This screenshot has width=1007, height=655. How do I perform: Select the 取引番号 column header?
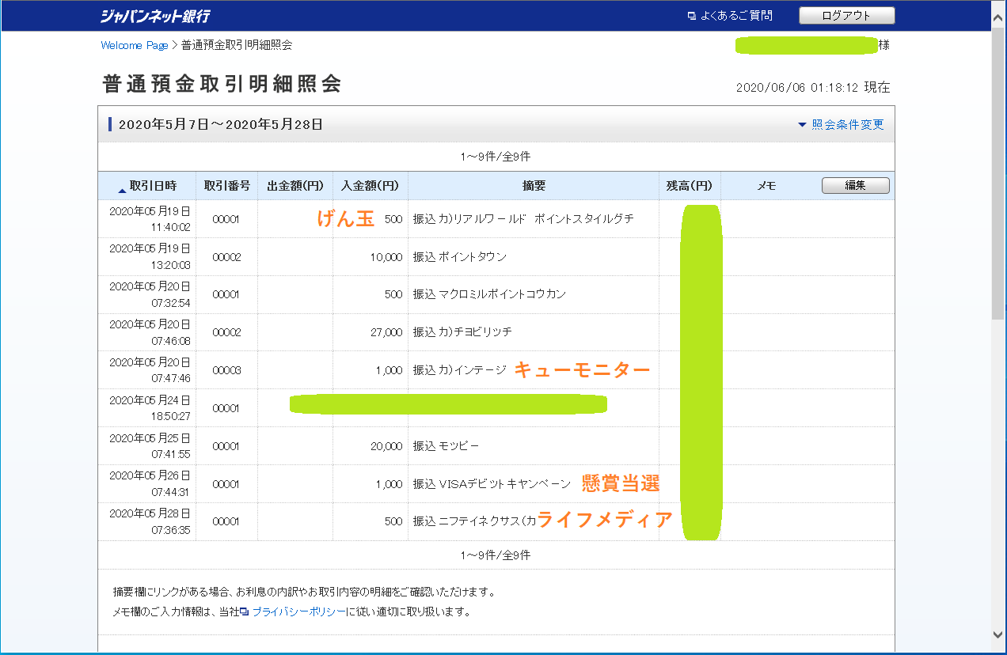point(226,186)
